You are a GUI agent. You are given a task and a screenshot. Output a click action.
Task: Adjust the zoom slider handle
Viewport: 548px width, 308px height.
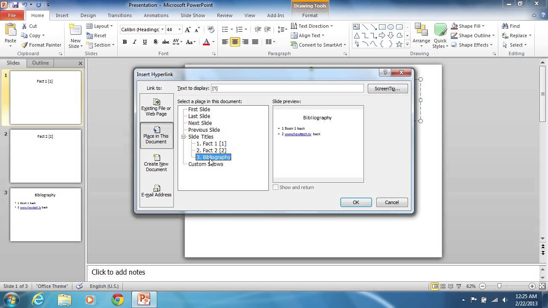[499, 286]
